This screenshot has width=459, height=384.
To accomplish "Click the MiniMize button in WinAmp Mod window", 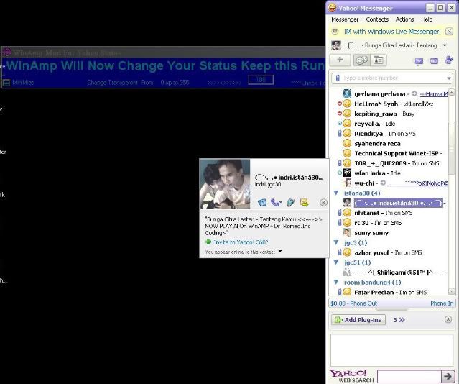I will coord(19,83).
